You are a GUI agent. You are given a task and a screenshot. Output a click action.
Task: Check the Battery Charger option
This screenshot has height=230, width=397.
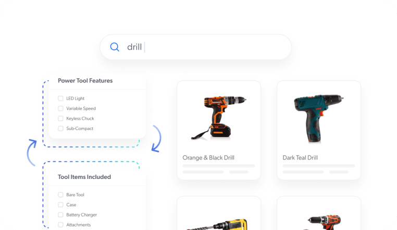tap(60, 215)
